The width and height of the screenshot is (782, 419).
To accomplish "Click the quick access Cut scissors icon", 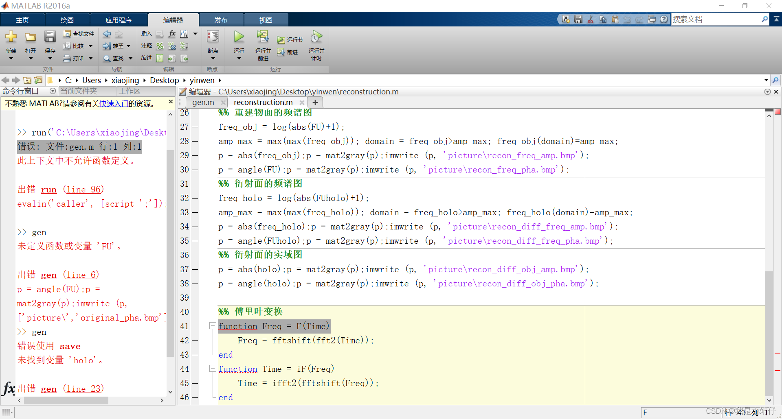I will pyautogui.click(x=591, y=19).
